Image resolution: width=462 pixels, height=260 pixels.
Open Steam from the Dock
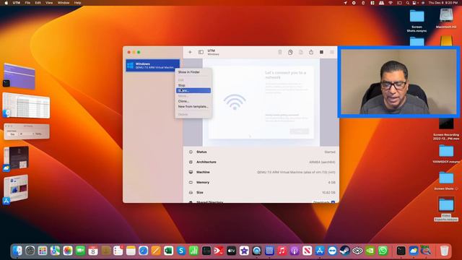(345, 251)
